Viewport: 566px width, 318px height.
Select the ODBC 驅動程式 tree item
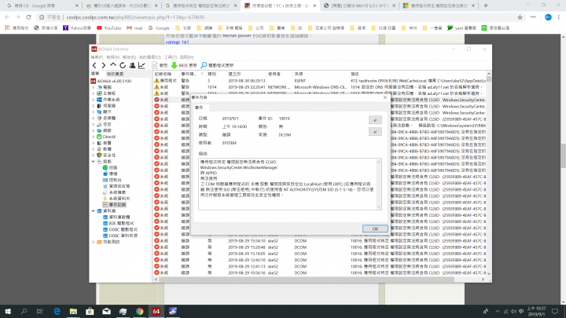click(119, 229)
